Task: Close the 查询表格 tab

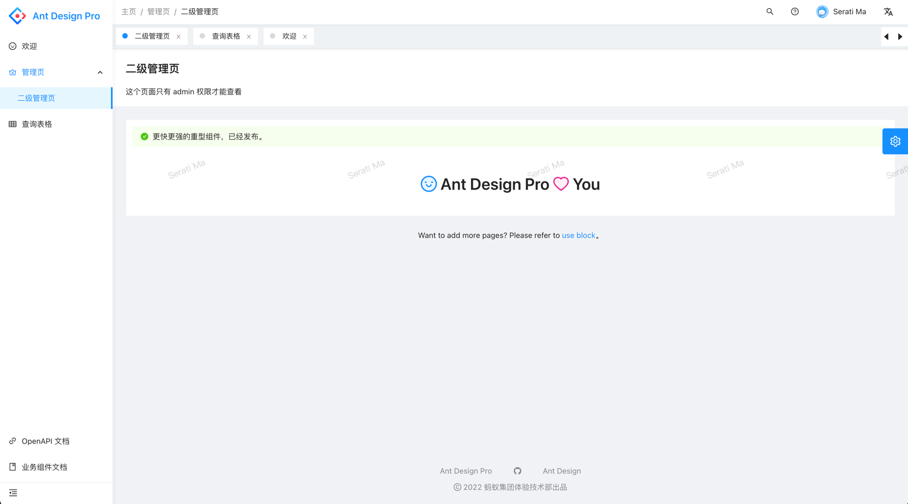Action: (249, 37)
